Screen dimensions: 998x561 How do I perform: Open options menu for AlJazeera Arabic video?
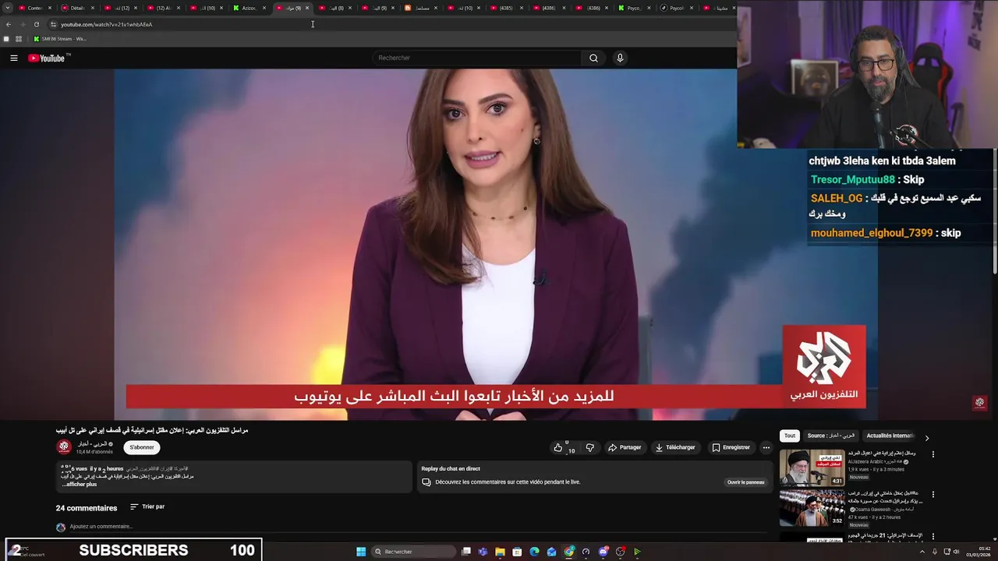pos(933,454)
